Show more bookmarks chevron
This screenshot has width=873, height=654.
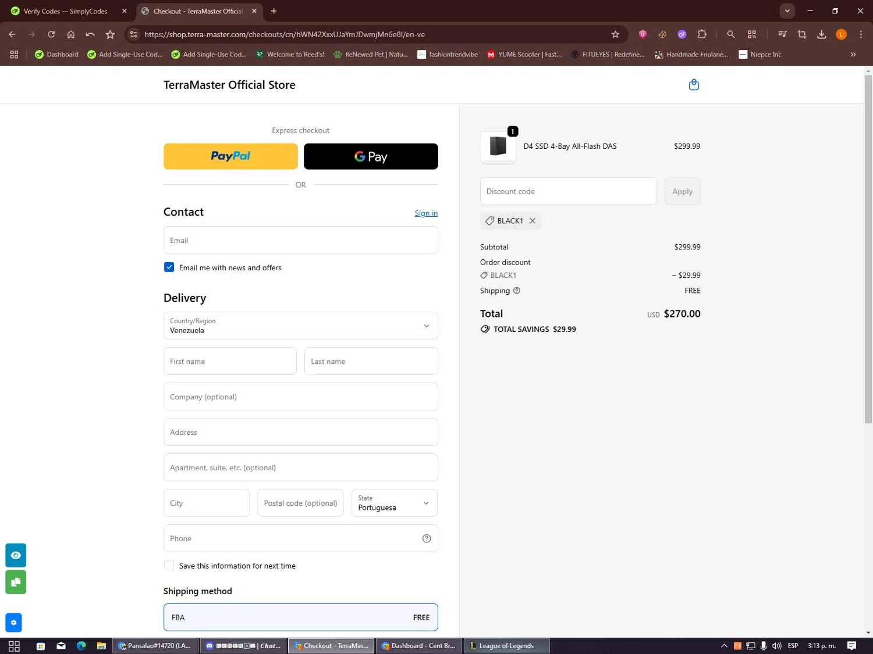point(853,54)
